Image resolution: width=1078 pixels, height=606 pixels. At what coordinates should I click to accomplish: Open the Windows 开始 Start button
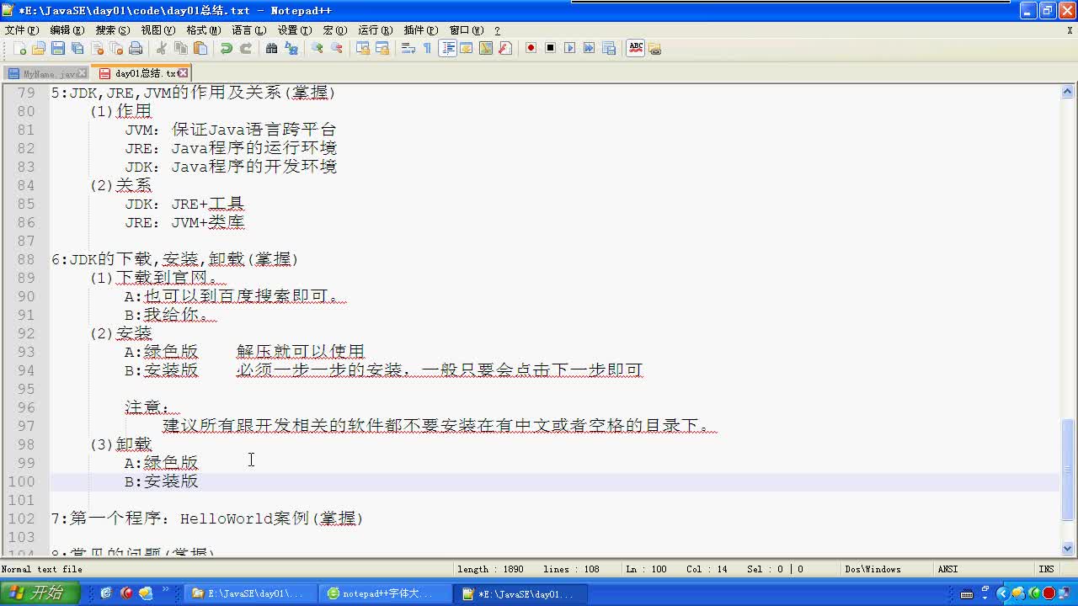click(40, 593)
